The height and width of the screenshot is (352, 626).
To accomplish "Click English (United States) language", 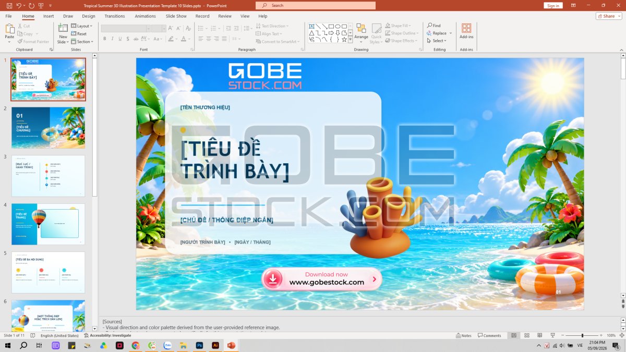I will [59, 335].
